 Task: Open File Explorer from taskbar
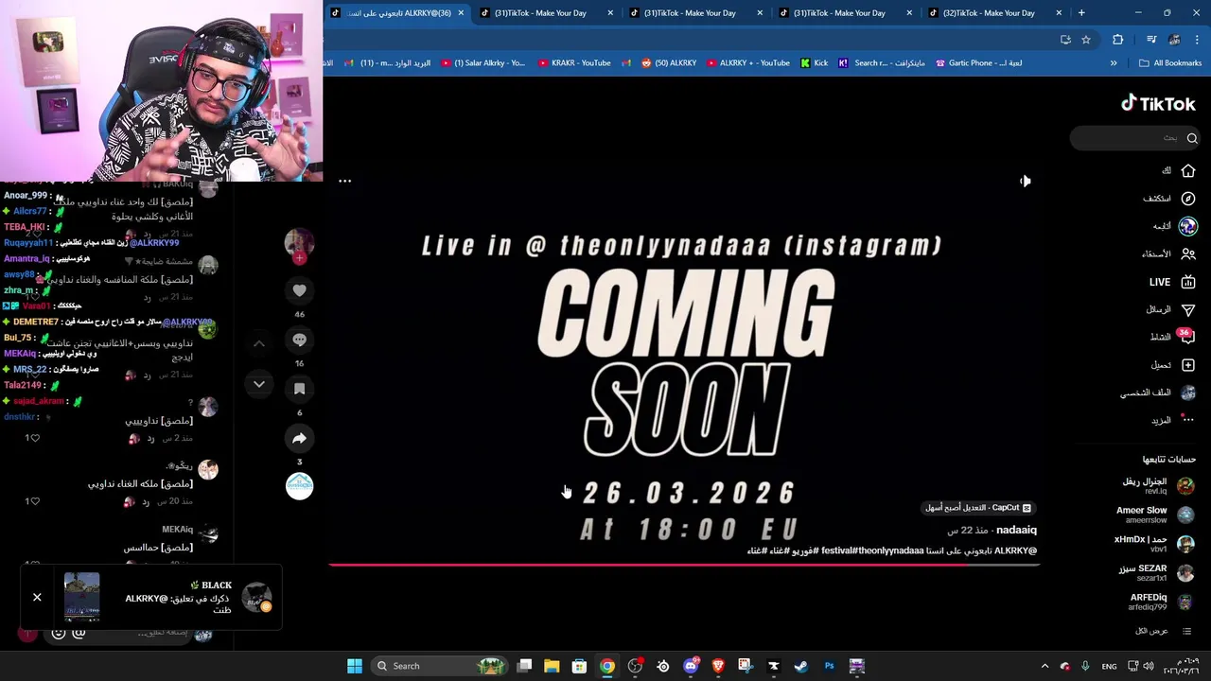pyautogui.click(x=552, y=666)
